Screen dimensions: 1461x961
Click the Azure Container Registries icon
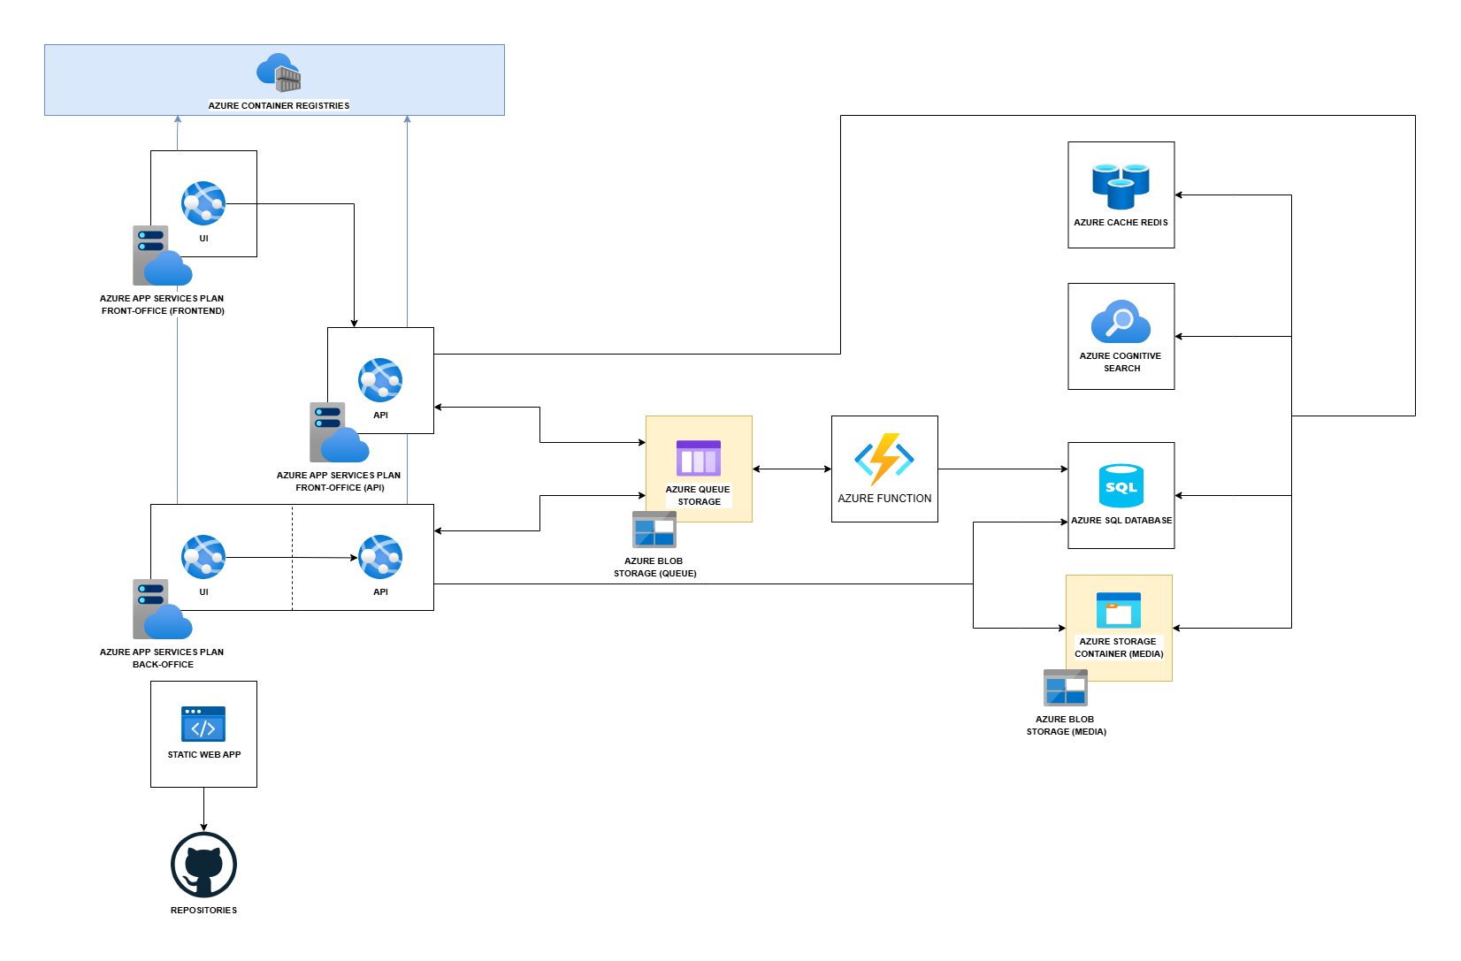pyautogui.click(x=279, y=72)
